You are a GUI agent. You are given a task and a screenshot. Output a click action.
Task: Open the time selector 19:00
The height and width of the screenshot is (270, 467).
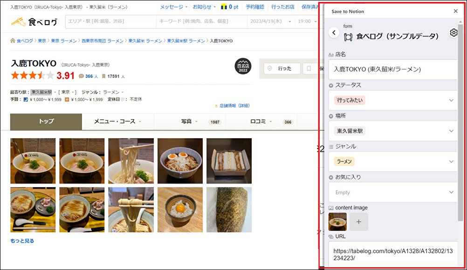coord(307,21)
